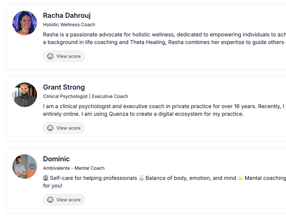Click the hospital emoji before Self-care

click(46, 178)
